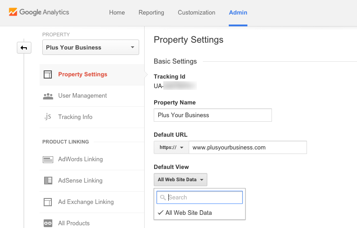The height and width of the screenshot is (228, 357).
Task: Select the Admin tab
Action: tap(238, 13)
